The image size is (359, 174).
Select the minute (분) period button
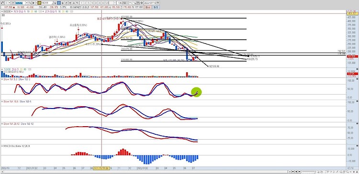click(70, 3)
